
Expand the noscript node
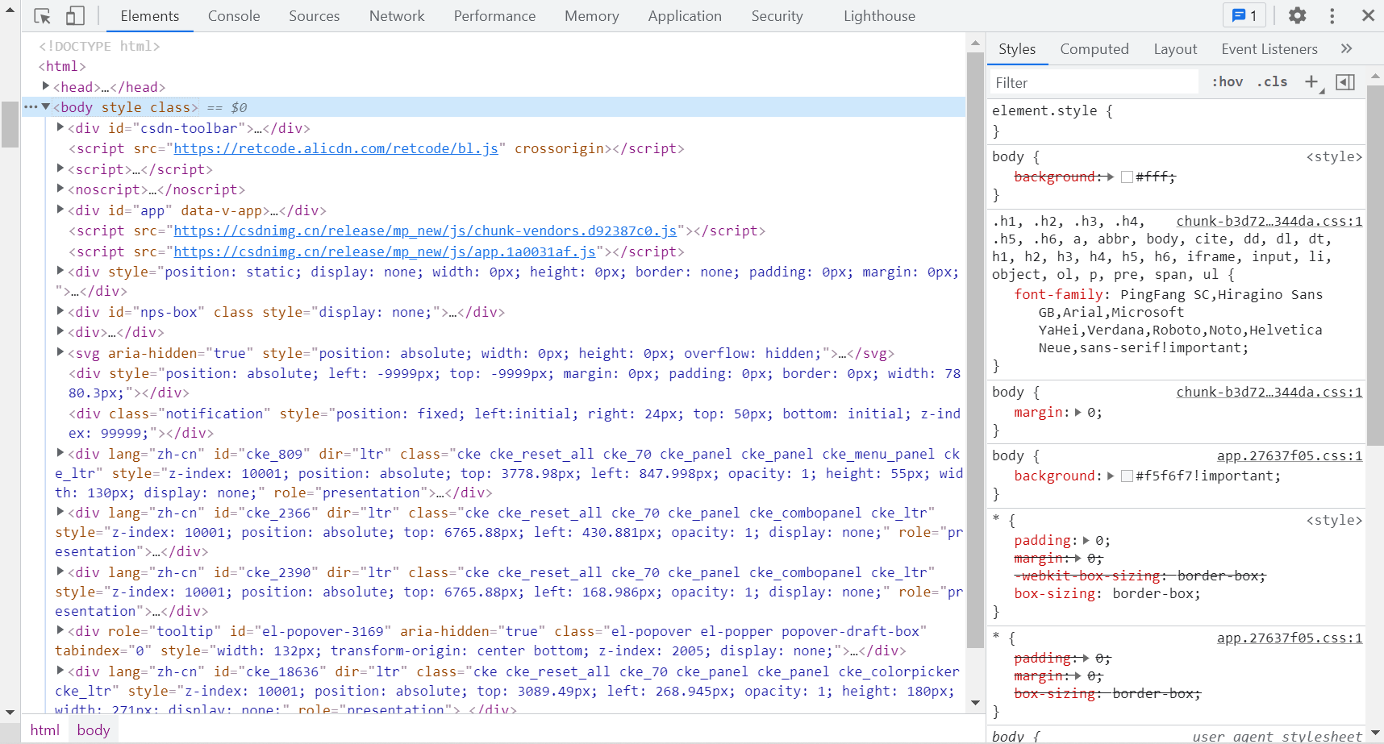coord(60,188)
